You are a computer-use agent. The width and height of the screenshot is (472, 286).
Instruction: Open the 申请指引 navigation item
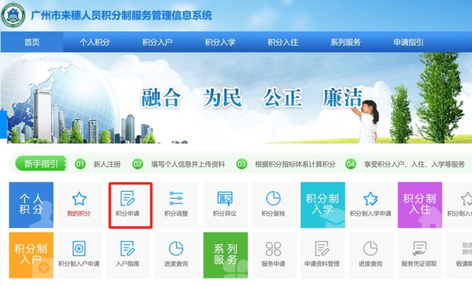point(408,42)
